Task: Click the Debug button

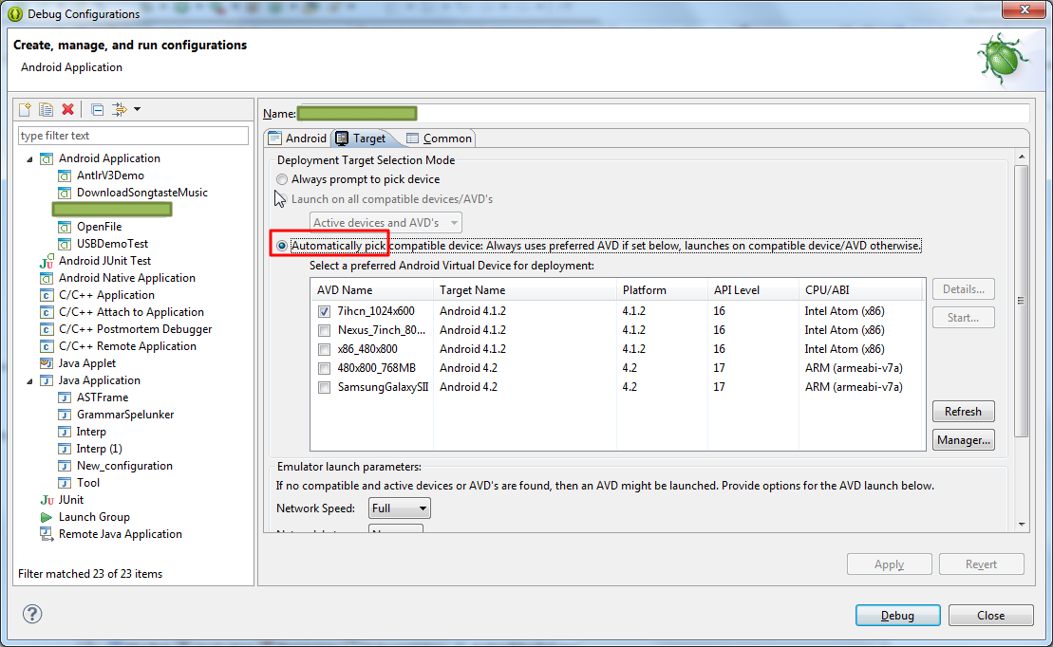Action: coord(897,615)
